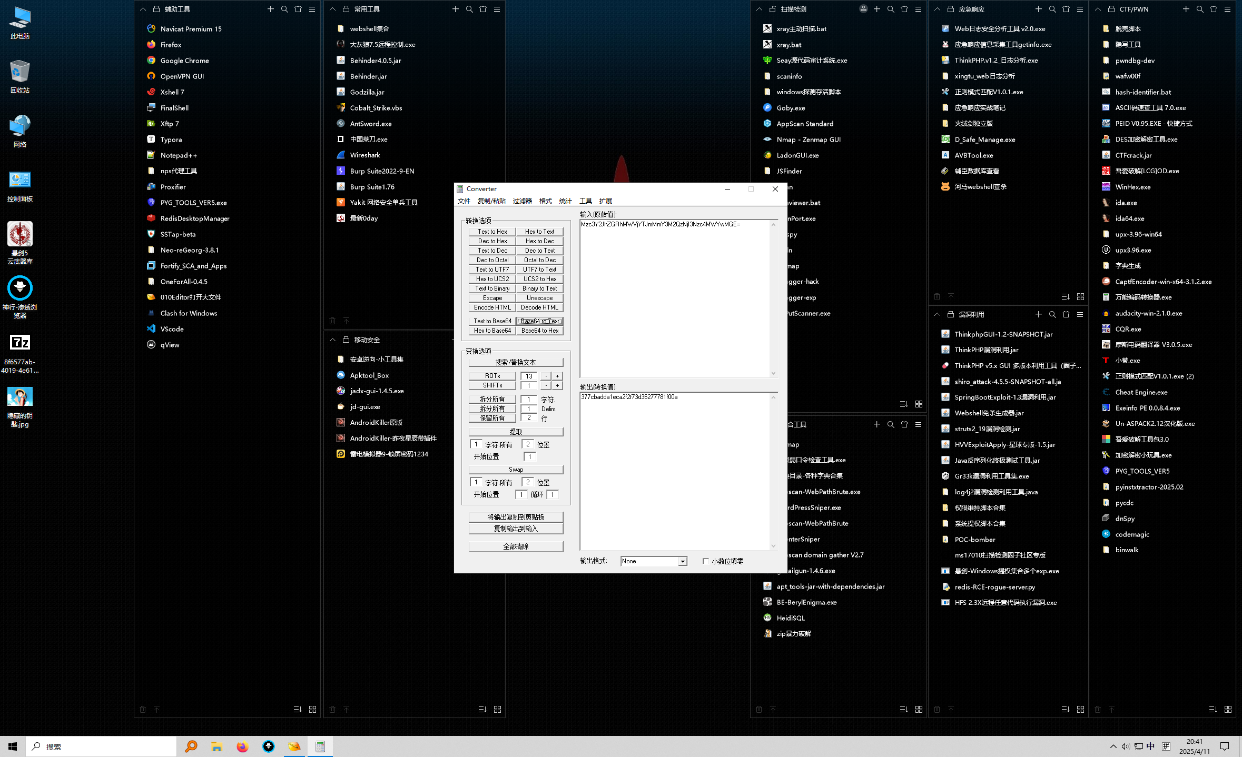Open Nmap - Zenmap GUI shortcut
Image resolution: width=1242 pixels, height=757 pixels.
tap(808, 140)
